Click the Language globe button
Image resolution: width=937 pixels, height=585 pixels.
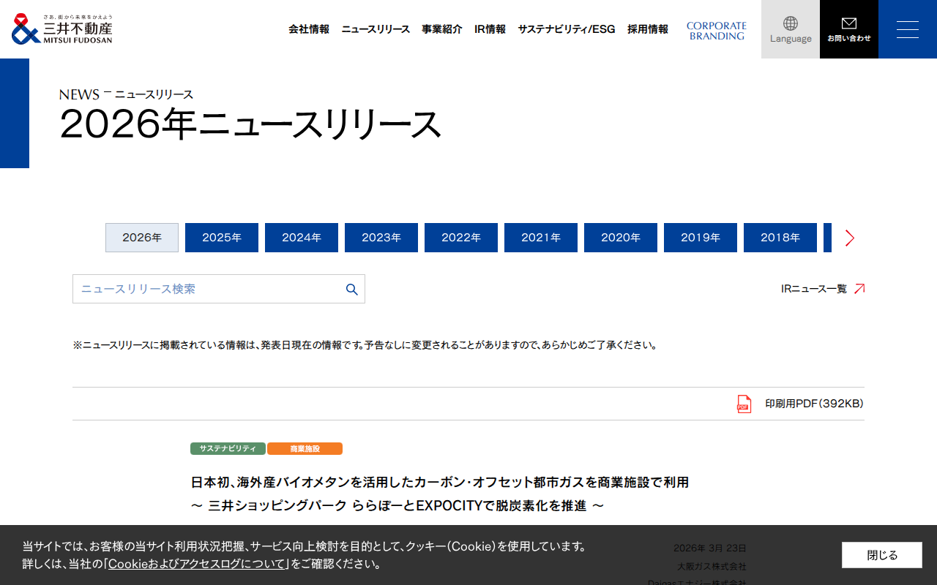(791, 29)
